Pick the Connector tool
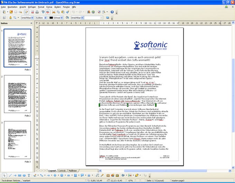This screenshot has height=183, width=235. (x=41, y=175)
